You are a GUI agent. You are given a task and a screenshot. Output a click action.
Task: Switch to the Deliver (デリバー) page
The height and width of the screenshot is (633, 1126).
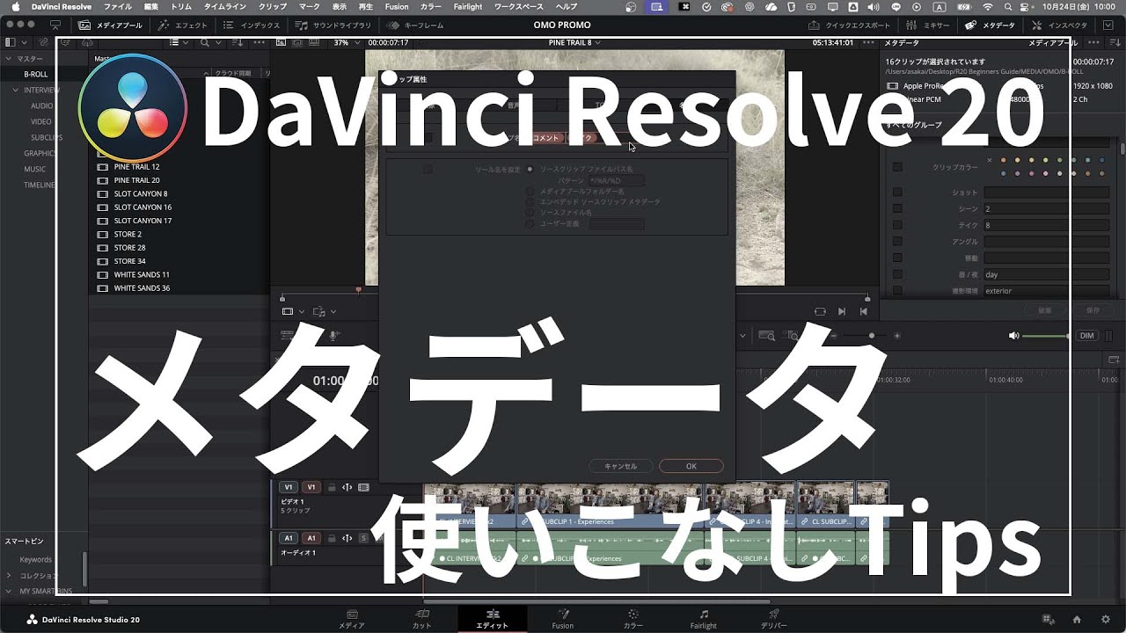click(773, 619)
